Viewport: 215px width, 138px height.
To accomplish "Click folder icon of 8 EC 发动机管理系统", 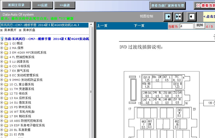I will coord(6,75).
